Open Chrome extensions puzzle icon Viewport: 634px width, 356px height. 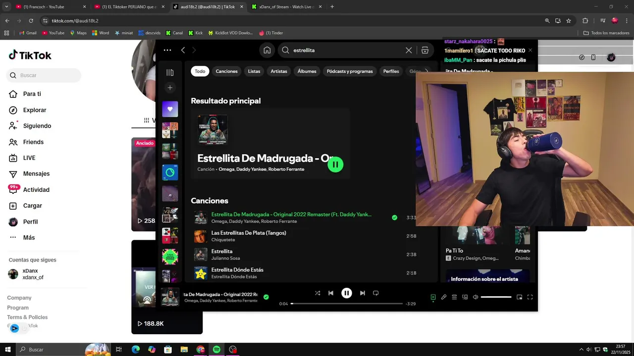[x=585, y=21]
